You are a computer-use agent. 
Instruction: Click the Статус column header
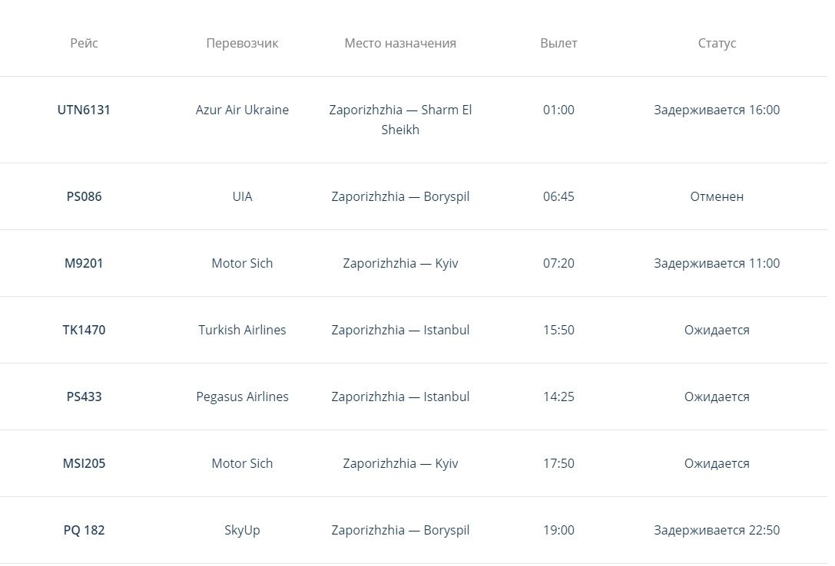[717, 43]
